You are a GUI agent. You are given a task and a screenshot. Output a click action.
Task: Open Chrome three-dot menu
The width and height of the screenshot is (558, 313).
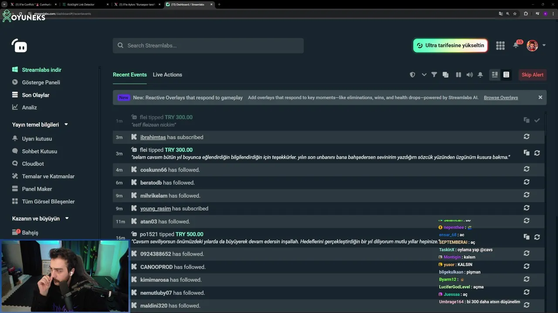[x=553, y=13]
